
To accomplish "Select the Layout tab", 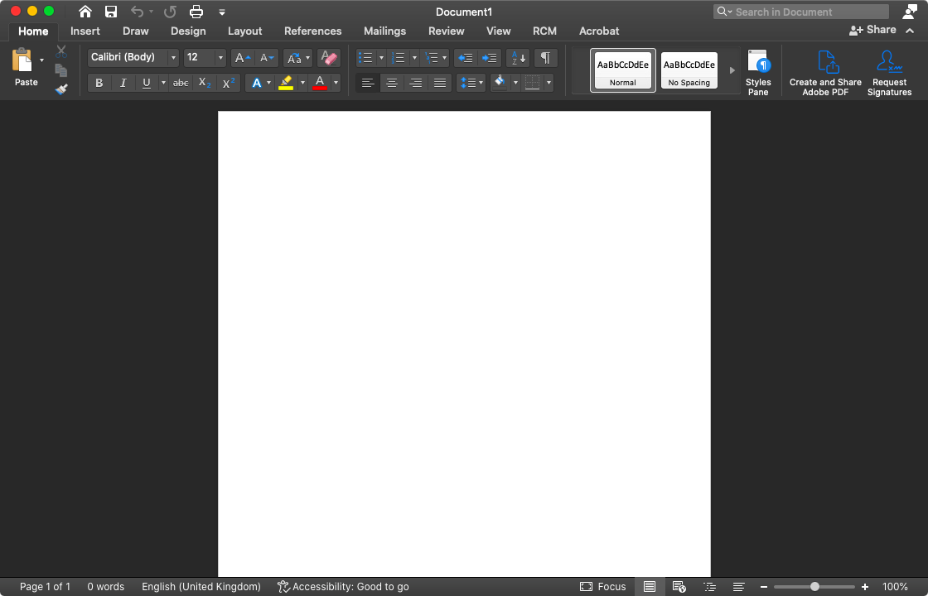I will tap(245, 31).
